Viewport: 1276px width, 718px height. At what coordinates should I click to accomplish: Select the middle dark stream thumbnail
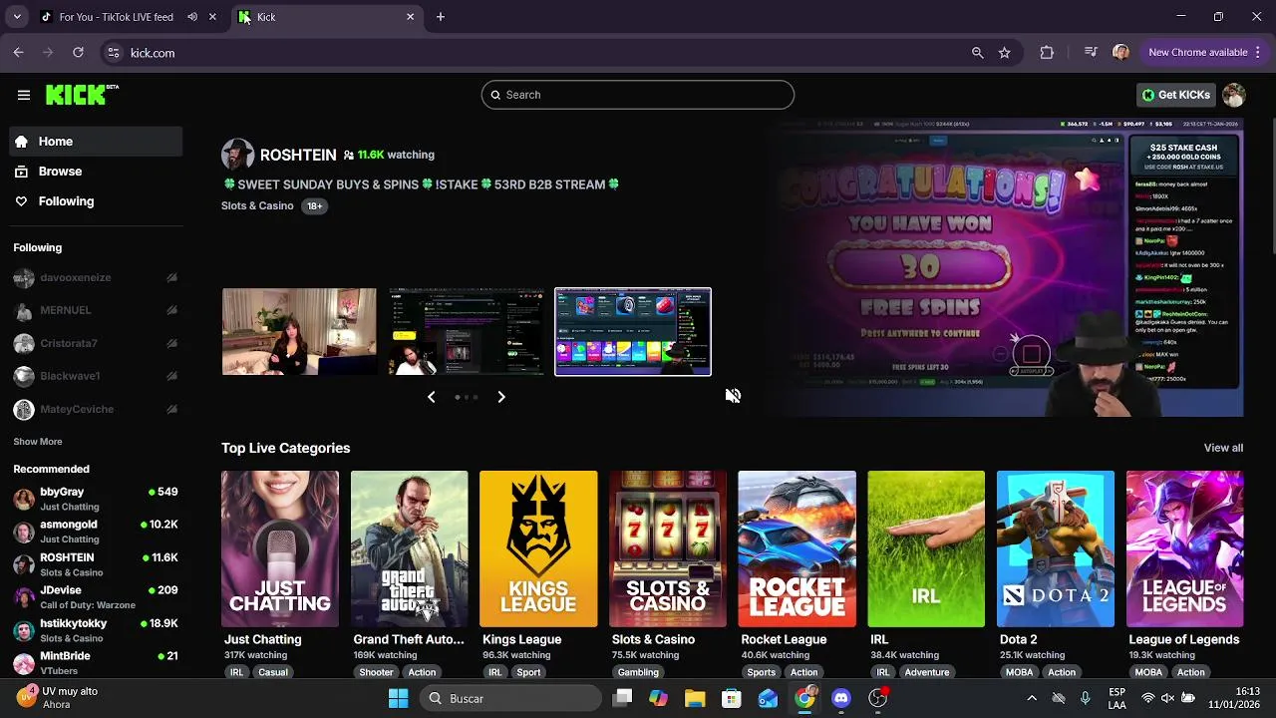pos(467,332)
